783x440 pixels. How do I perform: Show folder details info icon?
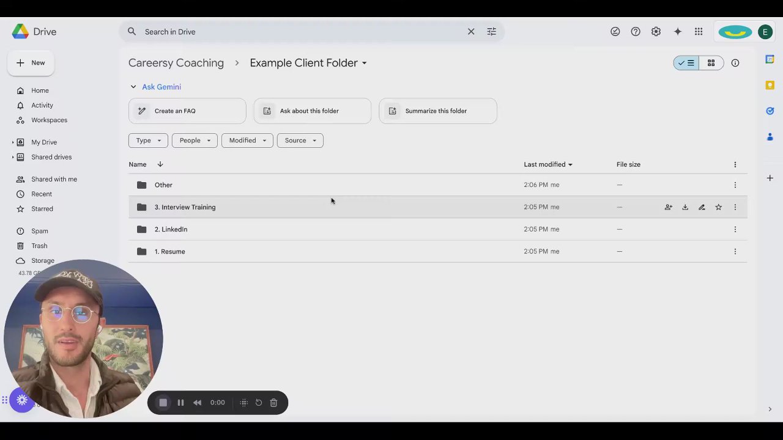coord(735,63)
